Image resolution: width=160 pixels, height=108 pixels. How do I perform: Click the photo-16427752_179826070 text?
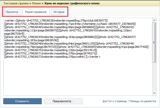pos(24,50)
